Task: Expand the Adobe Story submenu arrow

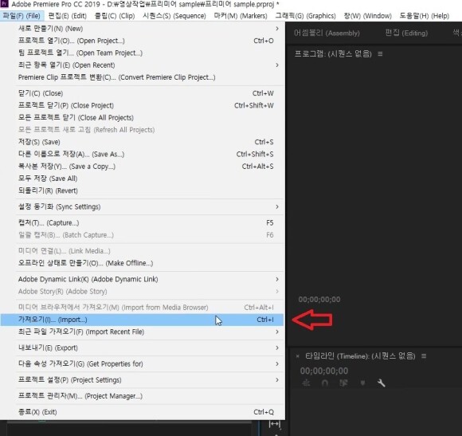Action: [x=277, y=292]
